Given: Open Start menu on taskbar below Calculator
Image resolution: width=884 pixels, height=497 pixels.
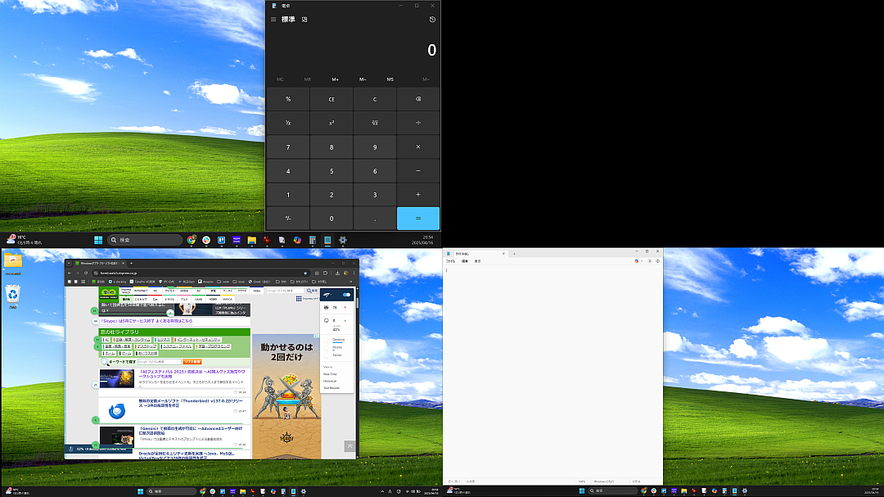Looking at the screenshot, I should pyautogui.click(x=98, y=240).
